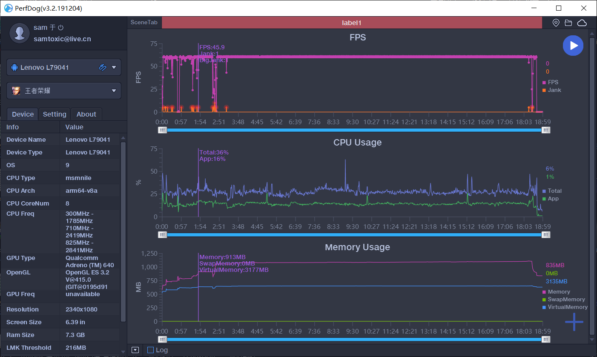Expand the Lenovo L79041 device dropdown
Viewport: 597px width, 357px height.
pyautogui.click(x=114, y=67)
